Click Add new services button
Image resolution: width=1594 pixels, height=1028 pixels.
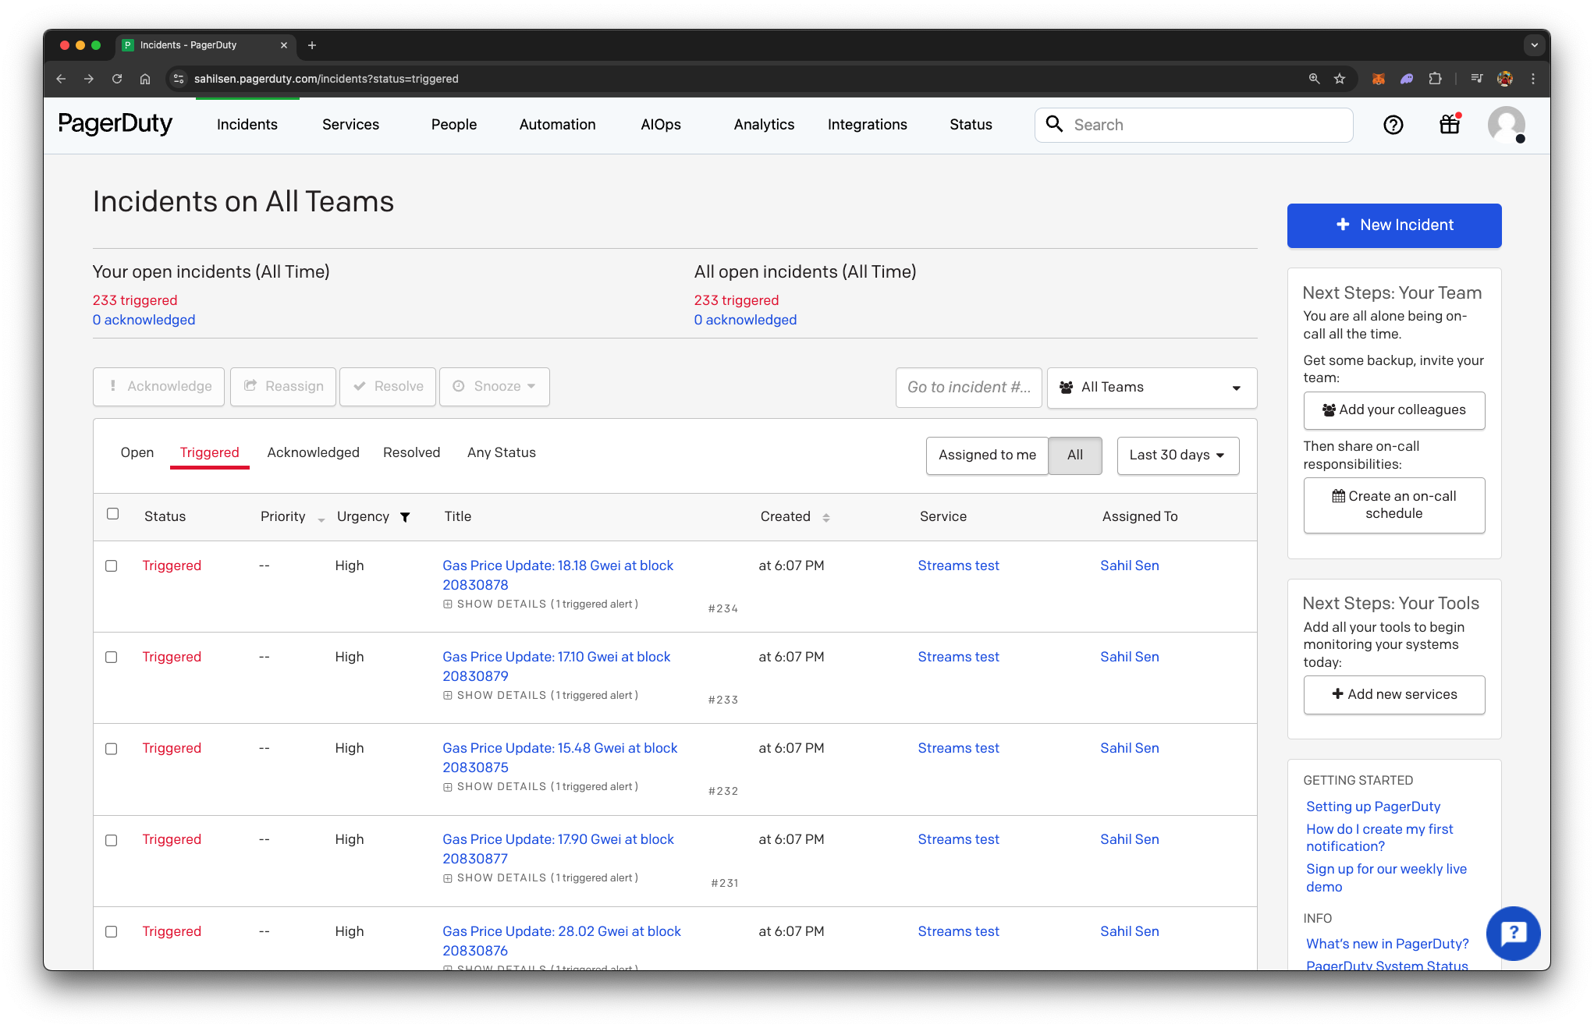click(x=1393, y=695)
